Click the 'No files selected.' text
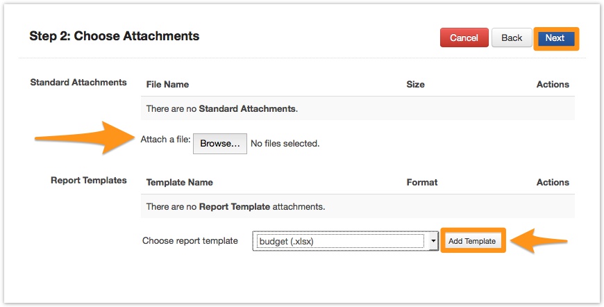The height and width of the screenshot is (307, 604). pos(285,144)
